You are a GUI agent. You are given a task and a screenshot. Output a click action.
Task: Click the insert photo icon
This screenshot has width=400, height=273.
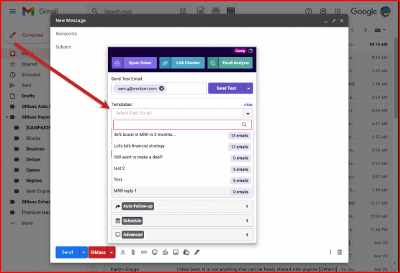point(176,252)
